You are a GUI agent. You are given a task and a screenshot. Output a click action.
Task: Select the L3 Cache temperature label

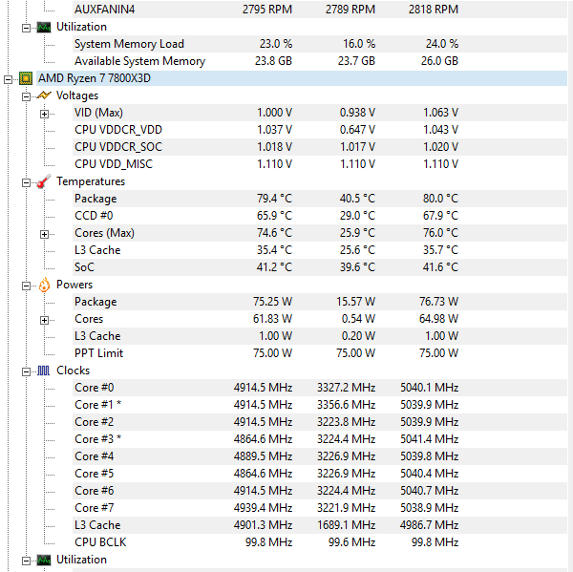coord(97,250)
